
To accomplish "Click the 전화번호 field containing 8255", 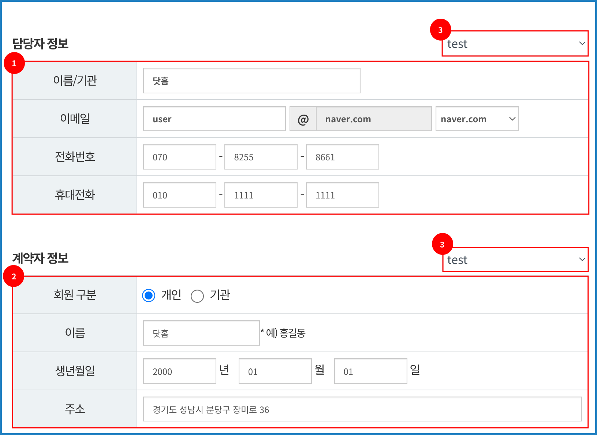I will (x=261, y=157).
